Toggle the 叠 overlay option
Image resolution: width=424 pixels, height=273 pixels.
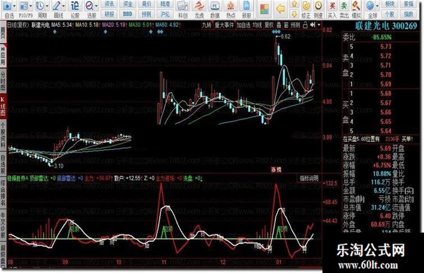point(279,25)
